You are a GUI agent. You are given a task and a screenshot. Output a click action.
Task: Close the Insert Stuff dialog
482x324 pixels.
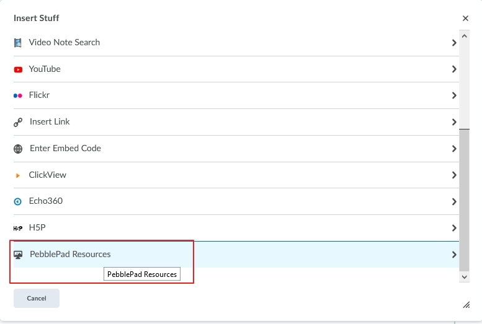click(x=465, y=19)
